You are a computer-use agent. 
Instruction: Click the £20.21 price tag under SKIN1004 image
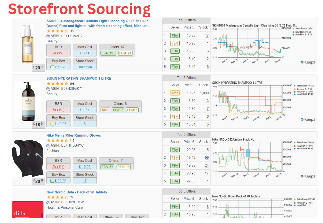pos(38,68)
